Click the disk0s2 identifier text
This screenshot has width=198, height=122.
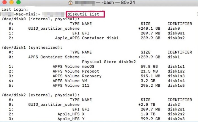click(x=176, y=38)
